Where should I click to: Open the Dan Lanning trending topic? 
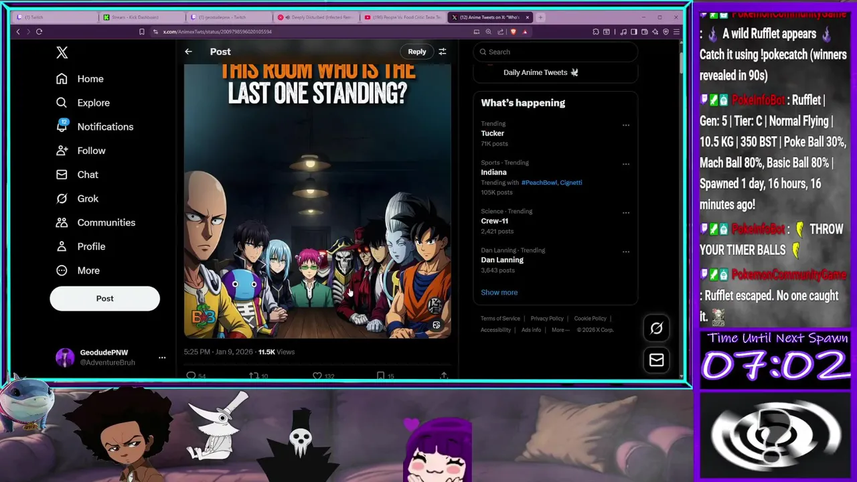pos(502,260)
